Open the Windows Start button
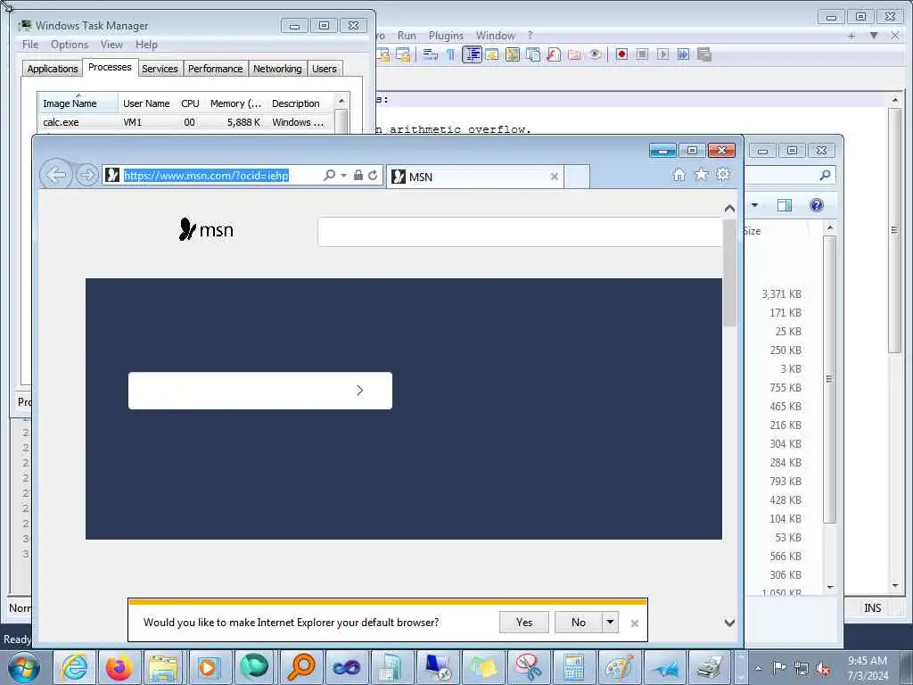The width and height of the screenshot is (913, 685). pyautogui.click(x=24, y=667)
